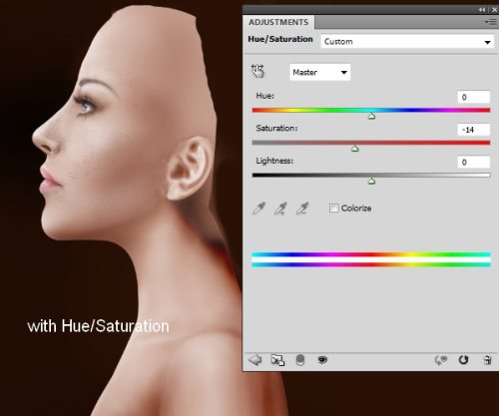Pick the Eyedropper tool
Screen dimensions: 499x416
(258, 208)
